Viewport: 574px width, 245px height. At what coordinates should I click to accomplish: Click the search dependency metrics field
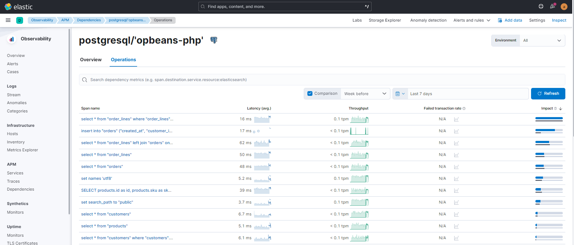(322, 80)
